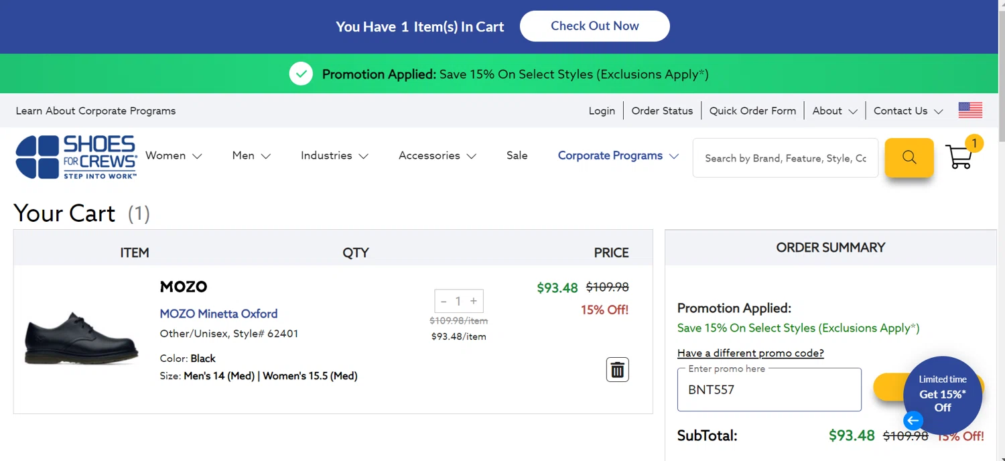Click the green promotion checkmark icon

(301, 74)
